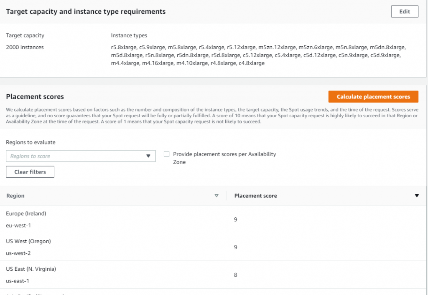
Task: Sort the table by Region column header
Action: 15,195
